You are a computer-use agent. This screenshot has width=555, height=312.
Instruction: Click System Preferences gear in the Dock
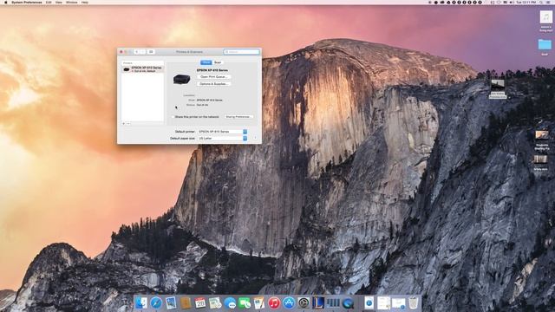[304, 303]
